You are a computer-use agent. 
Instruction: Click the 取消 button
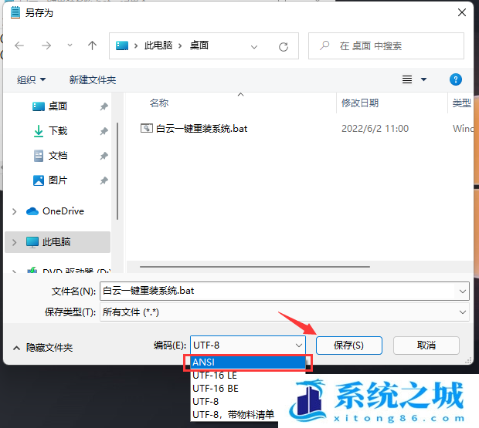click(426, 345)
